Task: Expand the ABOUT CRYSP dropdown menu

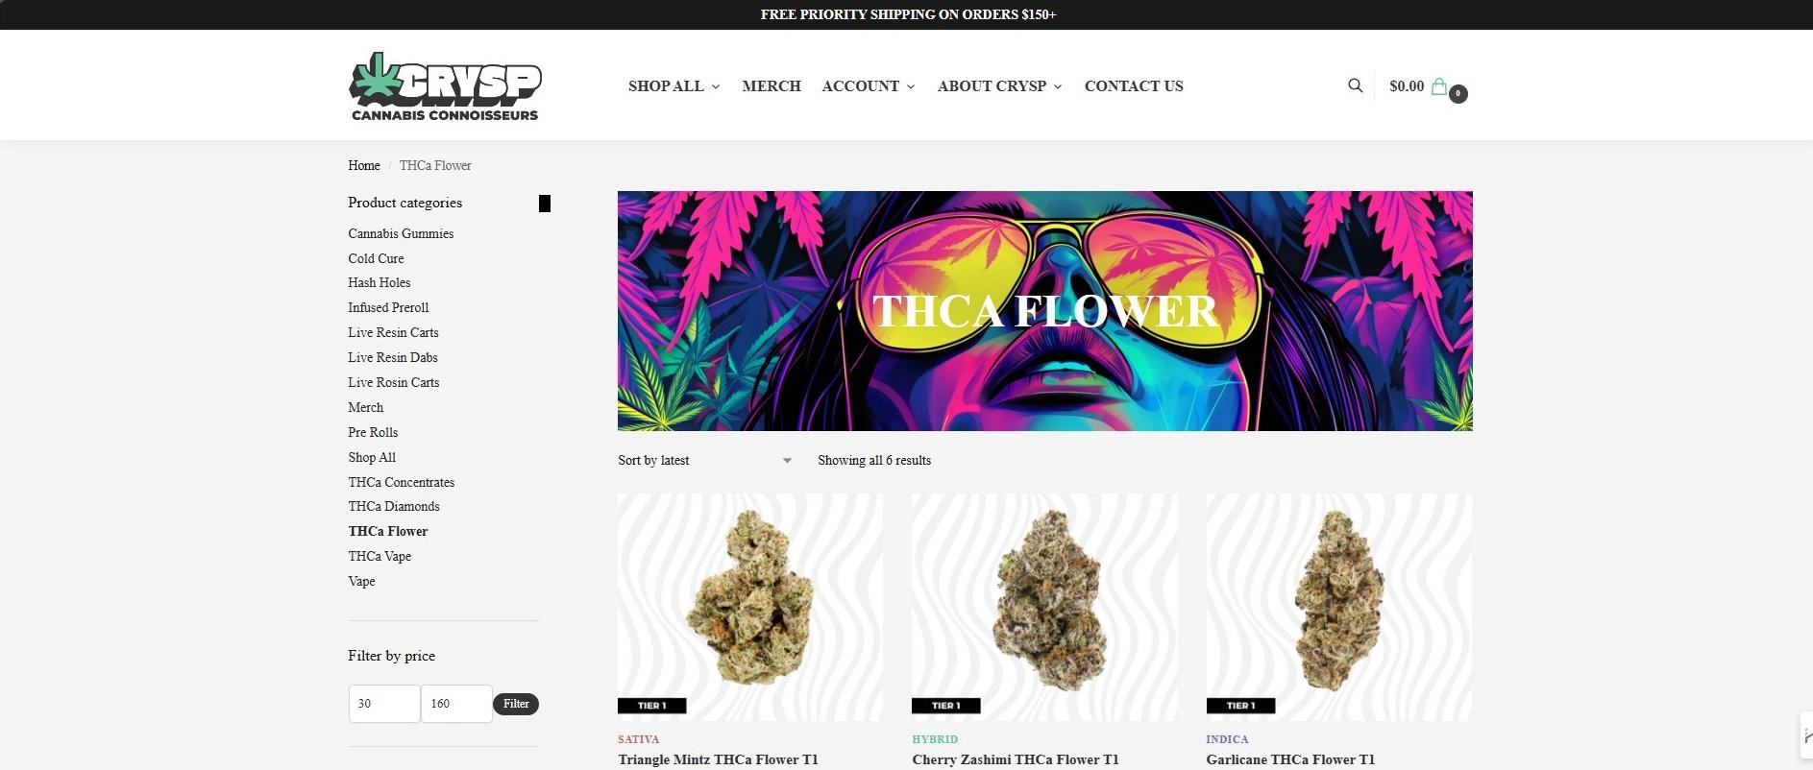Action: (999, 86)
